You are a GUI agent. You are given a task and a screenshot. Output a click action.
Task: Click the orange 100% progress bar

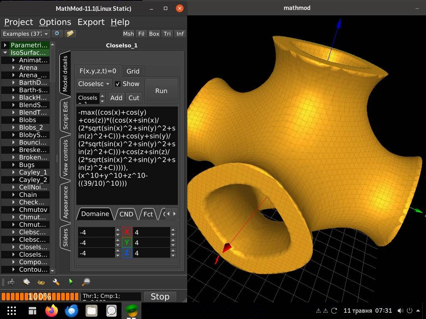[x=40, y=297]
